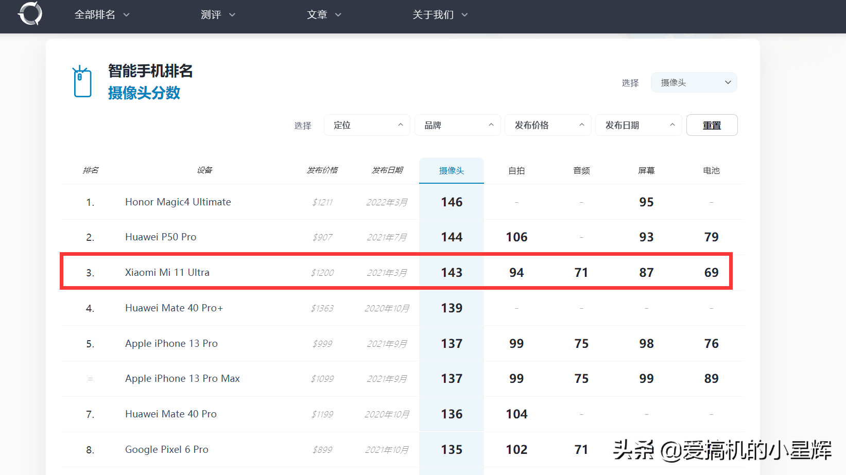Expand the 发布价格 filter dropdown
Screen dimensions: 846x475
(x=548, y=125)
